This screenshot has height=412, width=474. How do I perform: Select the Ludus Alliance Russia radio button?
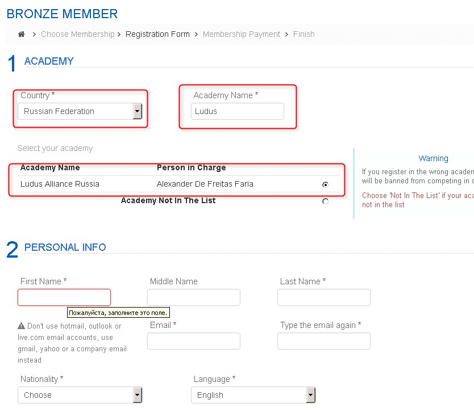pyautogui.click(x=325, y=184)
